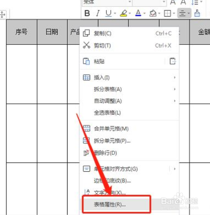Screen dimensions: 210x215
Task: Toggle italic formatting in mini toolbar
Action: click(x=98, y=14)
